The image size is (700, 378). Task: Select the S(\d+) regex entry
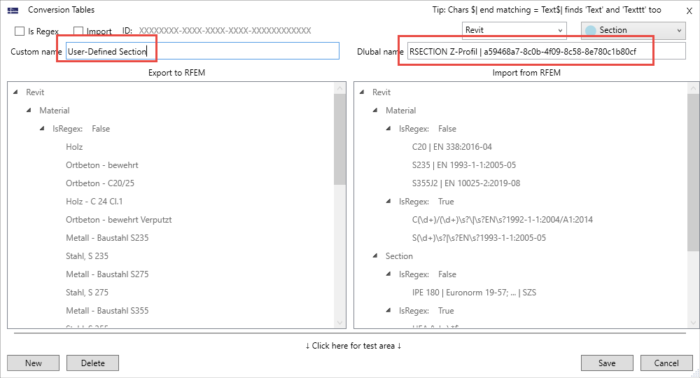[x=479, y=238]
